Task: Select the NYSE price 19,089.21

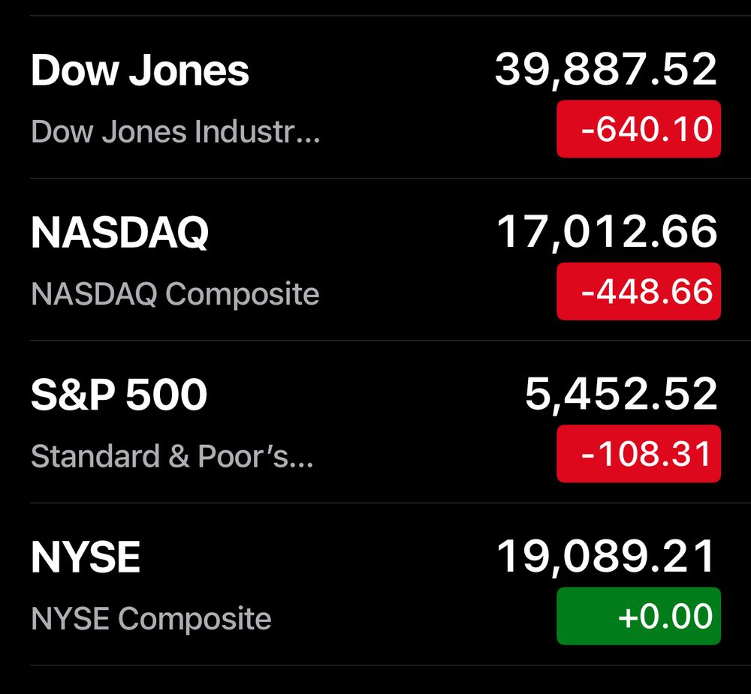Action: point(606,557)
